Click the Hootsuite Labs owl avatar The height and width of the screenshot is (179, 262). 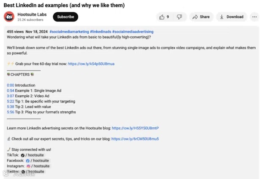click(9, 17)
